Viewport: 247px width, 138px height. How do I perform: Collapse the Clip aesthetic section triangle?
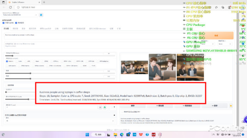pos(114,115)
